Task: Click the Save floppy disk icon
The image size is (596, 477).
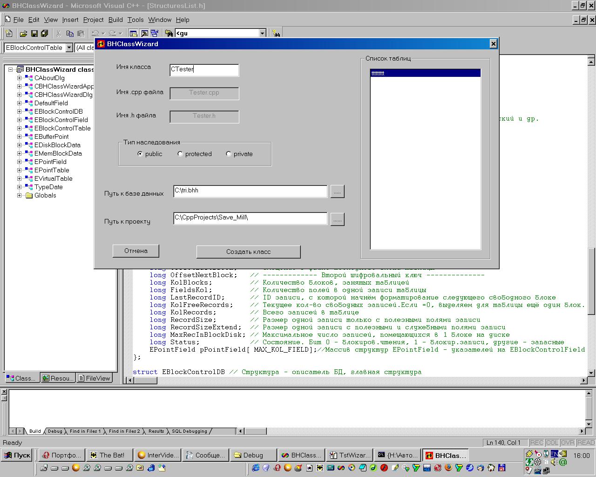Action: coord(34,34)
